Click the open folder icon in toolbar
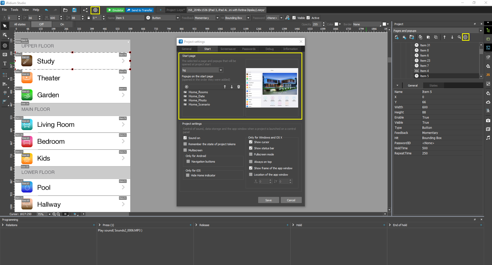Screen dimensions: 492x265 point(65,10)
